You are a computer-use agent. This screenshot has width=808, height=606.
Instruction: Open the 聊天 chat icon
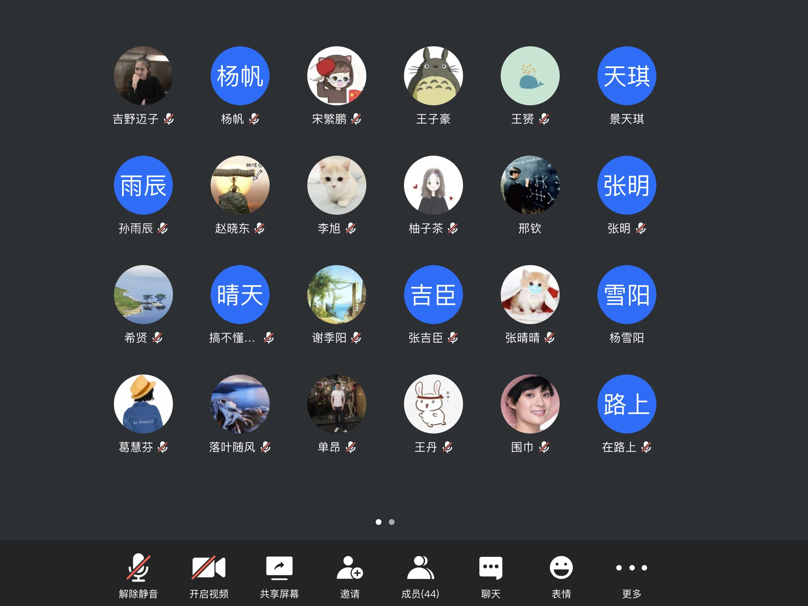click(x=490, y=568)
